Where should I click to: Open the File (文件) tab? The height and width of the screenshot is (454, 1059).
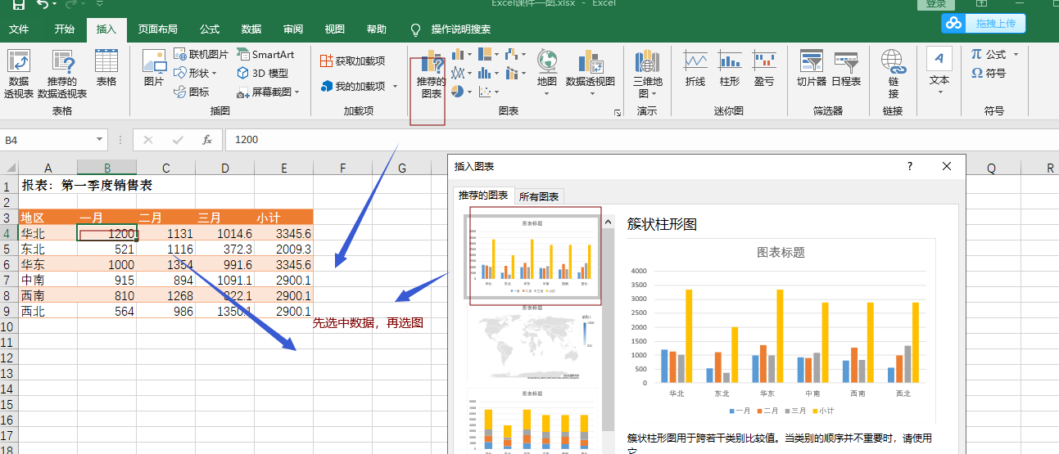19,29
